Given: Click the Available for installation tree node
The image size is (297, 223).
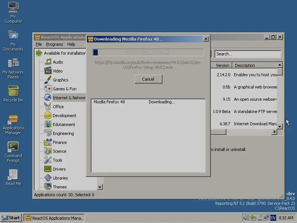Looking at the screenshot, I should (65, 53).
